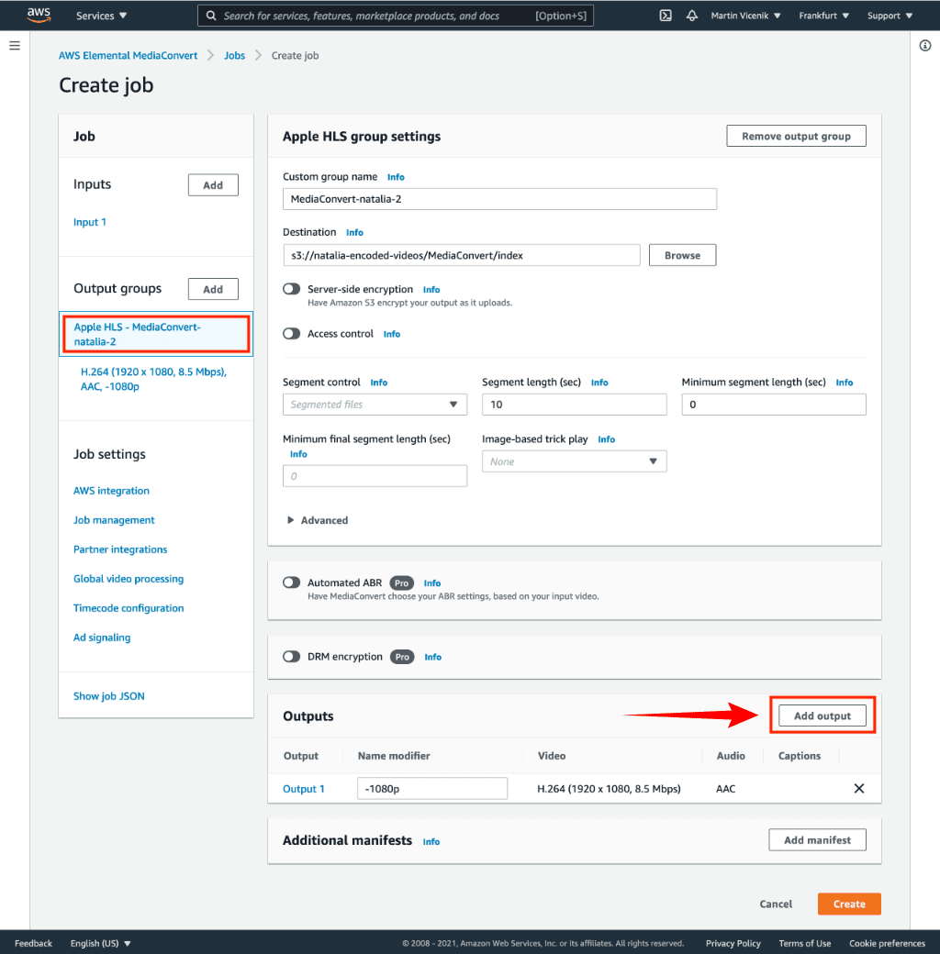Go to AWS Elemental MediaConvert breadcrumb
The image size is (940, 954).
coord(128,55)
